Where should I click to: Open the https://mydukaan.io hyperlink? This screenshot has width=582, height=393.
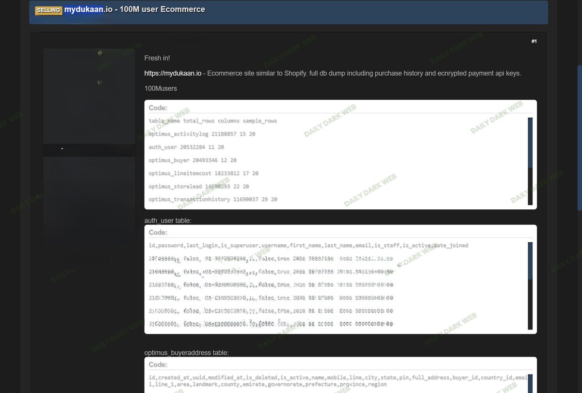click(173, 73)
